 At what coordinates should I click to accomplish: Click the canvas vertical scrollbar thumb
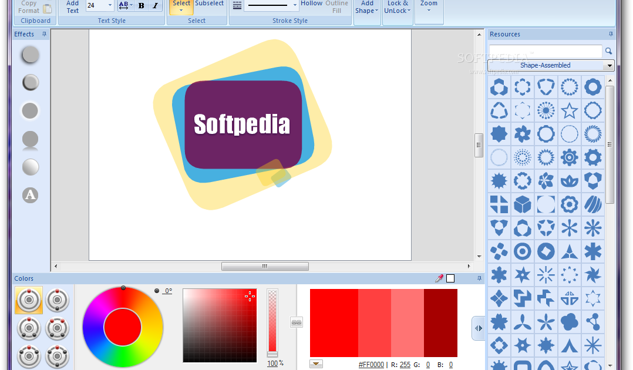pos(479,145)
